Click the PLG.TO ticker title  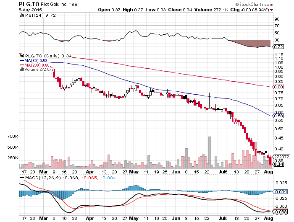(x=29, y=4)
